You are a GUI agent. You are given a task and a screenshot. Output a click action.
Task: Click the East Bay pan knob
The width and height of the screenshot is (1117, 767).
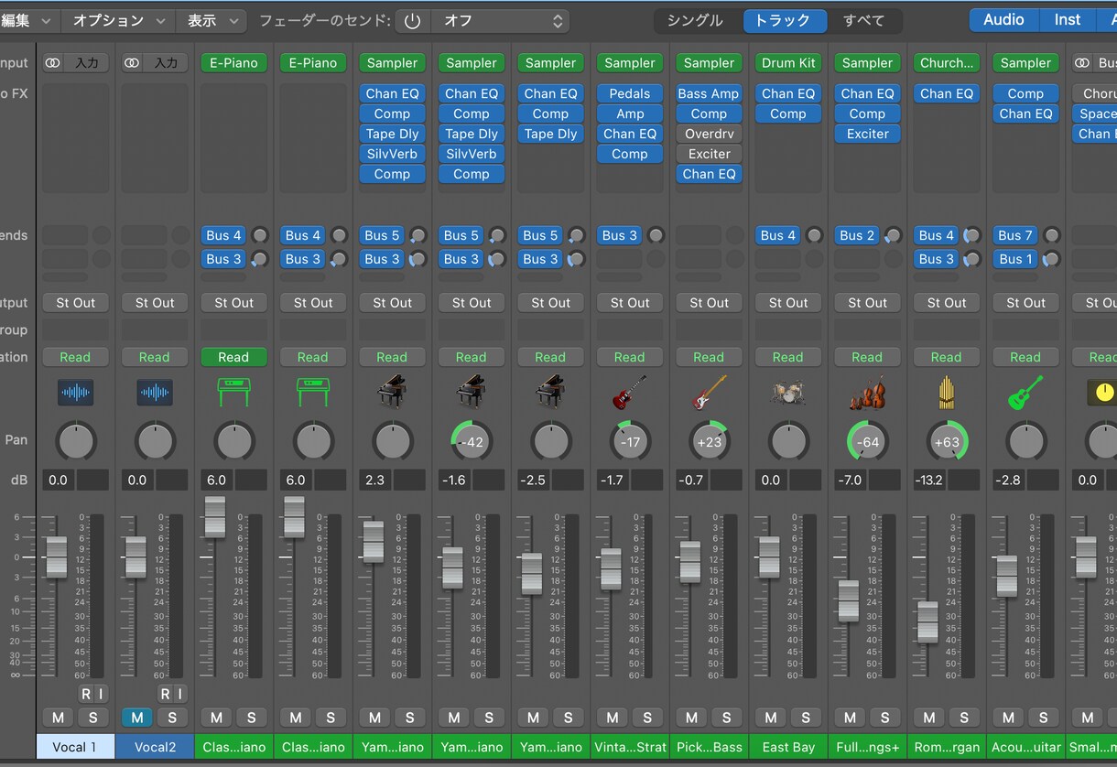tap(788, 441)
